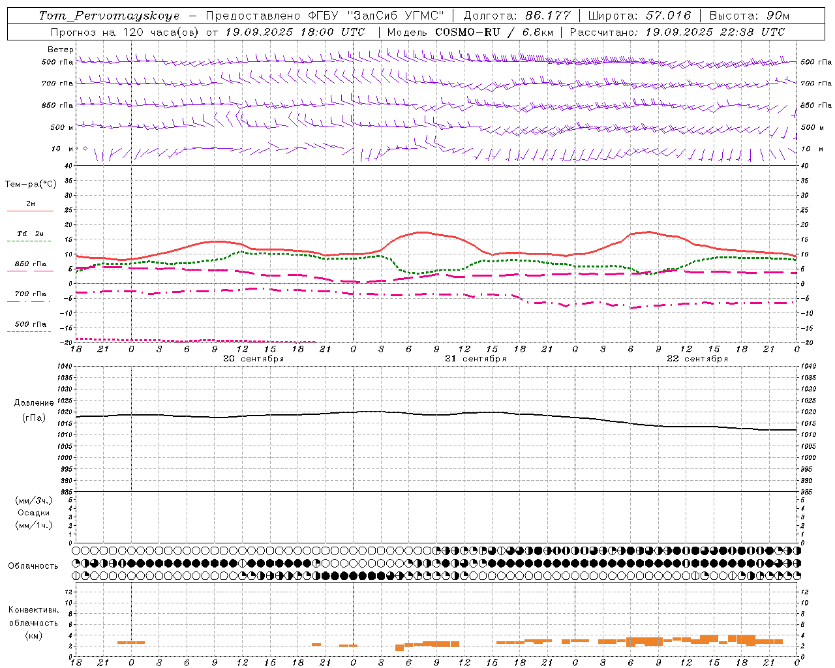Click the 'Широта: 57.016' latitude value
Image resolution: width=835 pixels, height=668 pixels.
point(639,16)
